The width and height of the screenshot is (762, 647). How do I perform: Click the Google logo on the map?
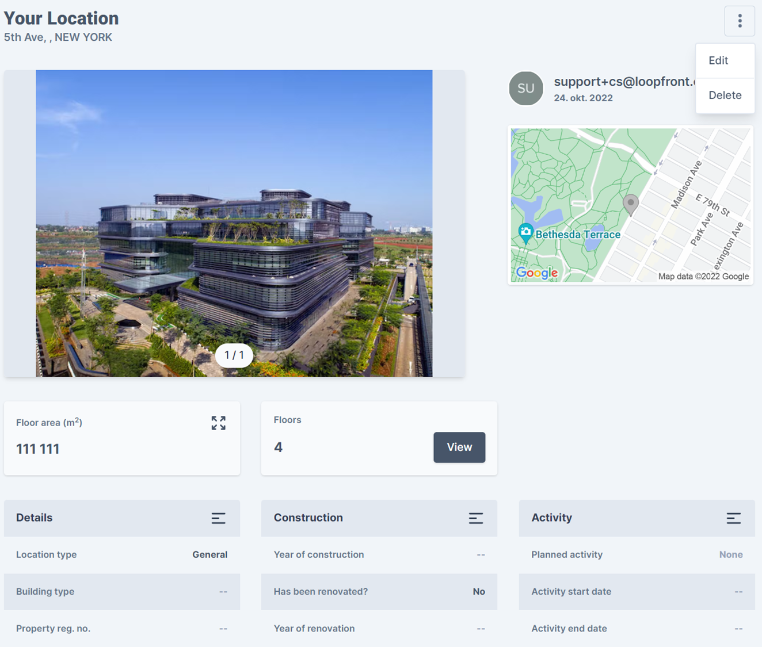tap(537, 273)
